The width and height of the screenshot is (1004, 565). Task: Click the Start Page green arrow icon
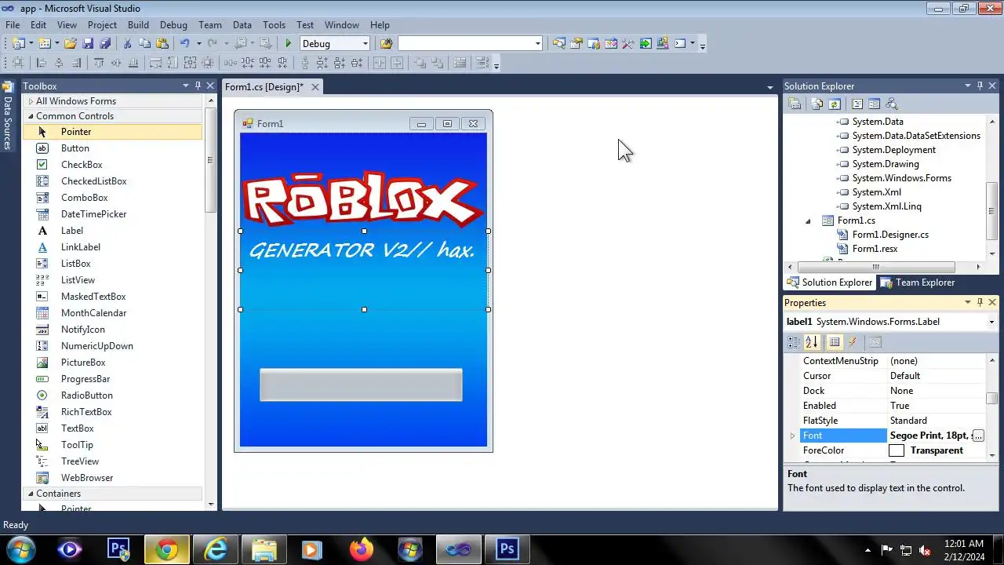click(x=646, y=44)
